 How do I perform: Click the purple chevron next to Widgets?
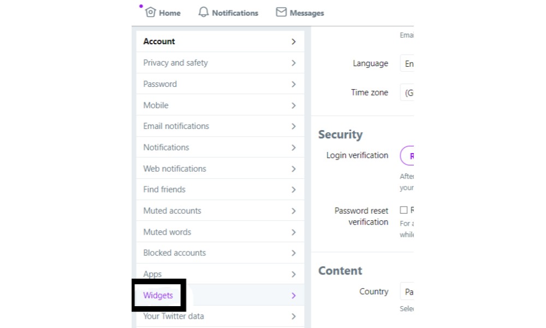pyautogui.click(x=294, y=296)
